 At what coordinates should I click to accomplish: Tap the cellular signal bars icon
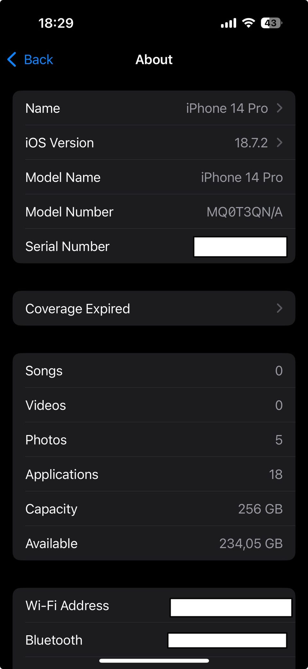[x=228, y=23]
